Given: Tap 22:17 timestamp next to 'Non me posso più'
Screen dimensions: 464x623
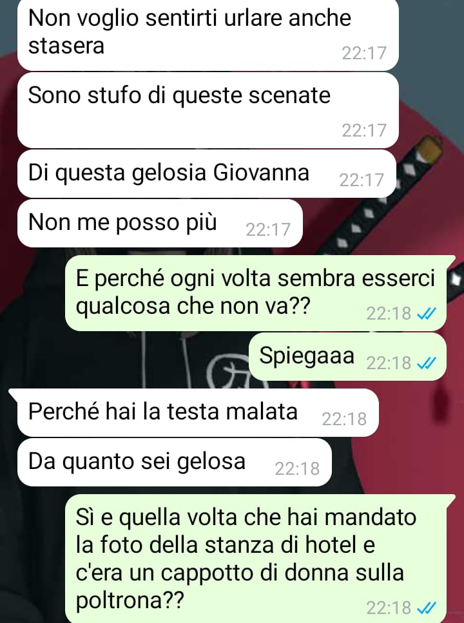Looking at the screenshot, I should pyautogui.click(x=268, y=229).
